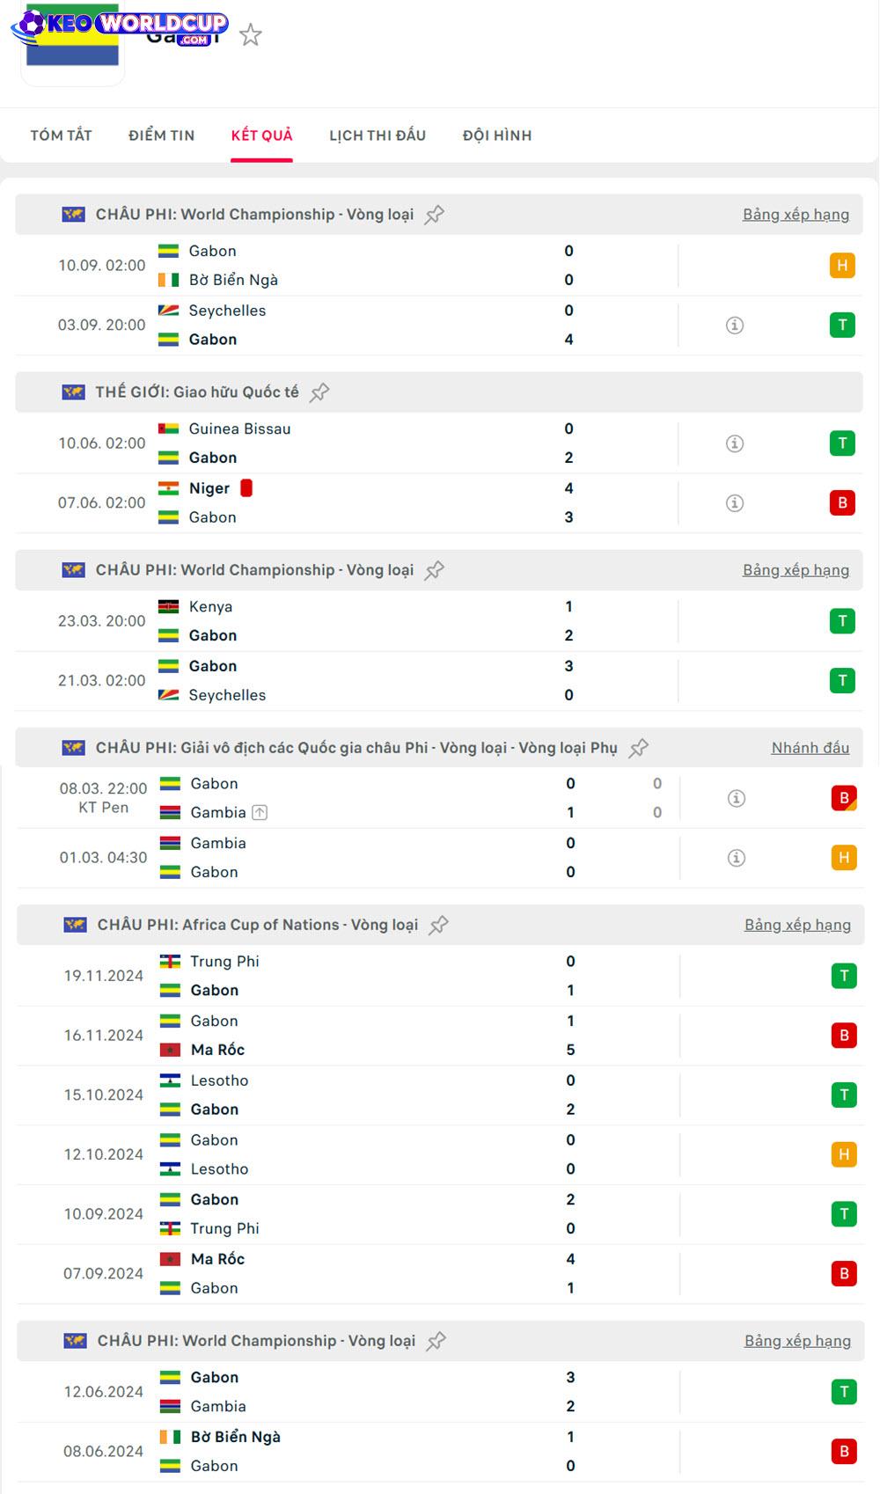This screenshot has width=880, height=1494.
Task: Click the red B badge for Niger match
Action: click(842, 503)
